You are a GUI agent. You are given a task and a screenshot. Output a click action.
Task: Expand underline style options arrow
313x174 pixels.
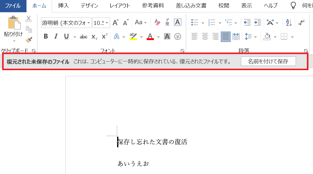(75, 37)
